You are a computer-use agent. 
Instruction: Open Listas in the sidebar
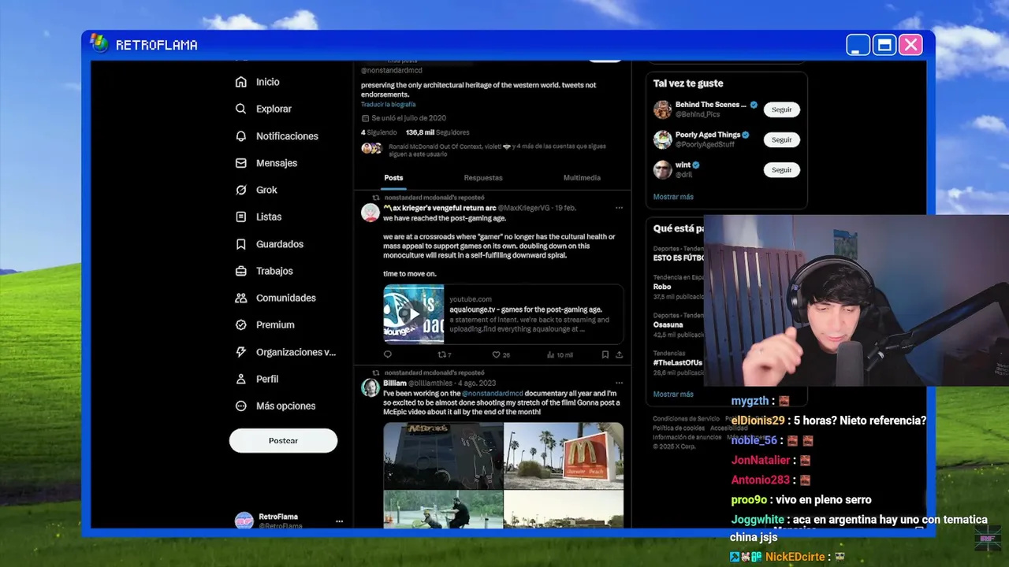tap(259, 217)
